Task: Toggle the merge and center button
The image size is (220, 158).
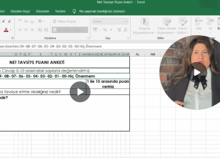Action: 70,30
